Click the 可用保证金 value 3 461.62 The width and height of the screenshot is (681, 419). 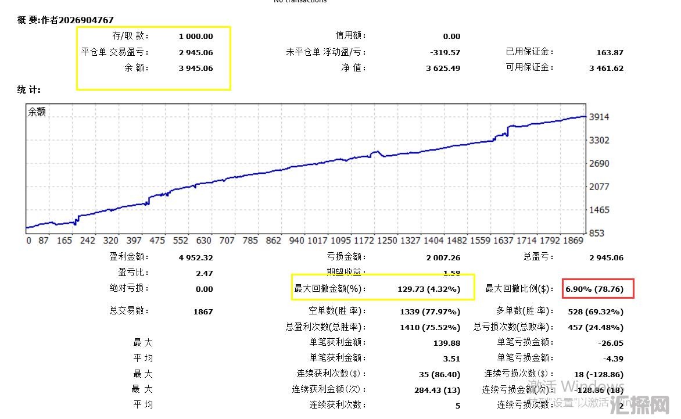coord(606,68)
